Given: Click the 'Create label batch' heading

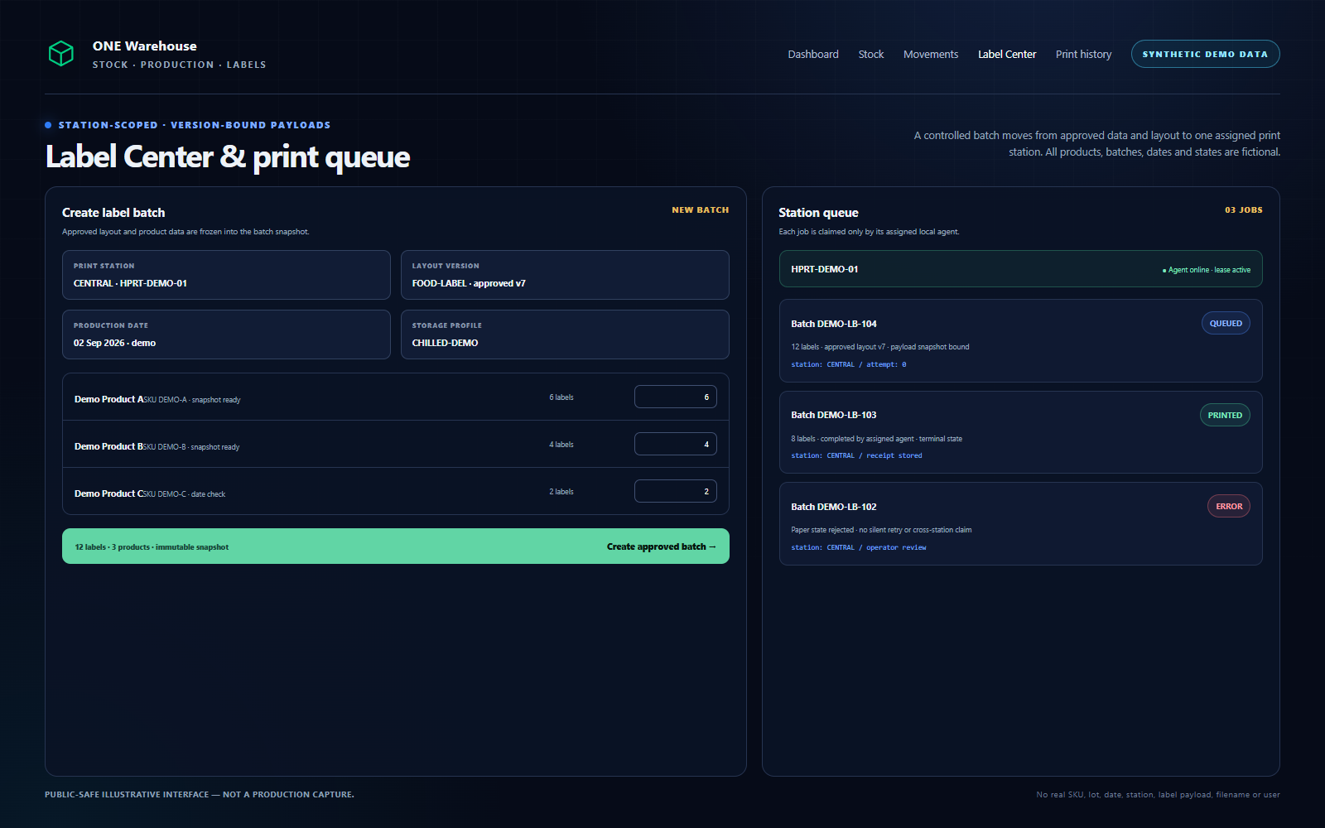Looking at the screenshot, I should (x=113, y=213).
